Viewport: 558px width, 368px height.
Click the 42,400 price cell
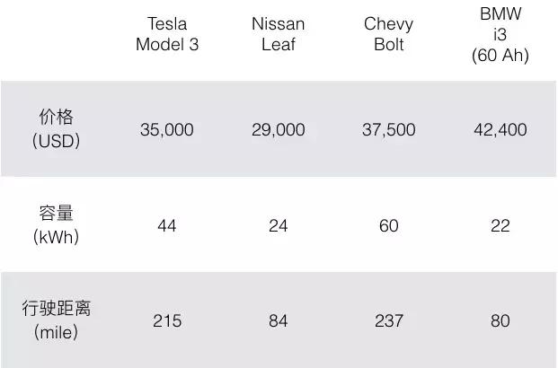[500, 130]
